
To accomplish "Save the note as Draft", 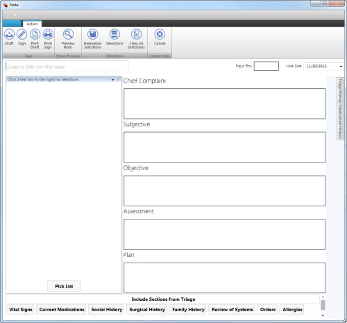I will tap(9, 35).
